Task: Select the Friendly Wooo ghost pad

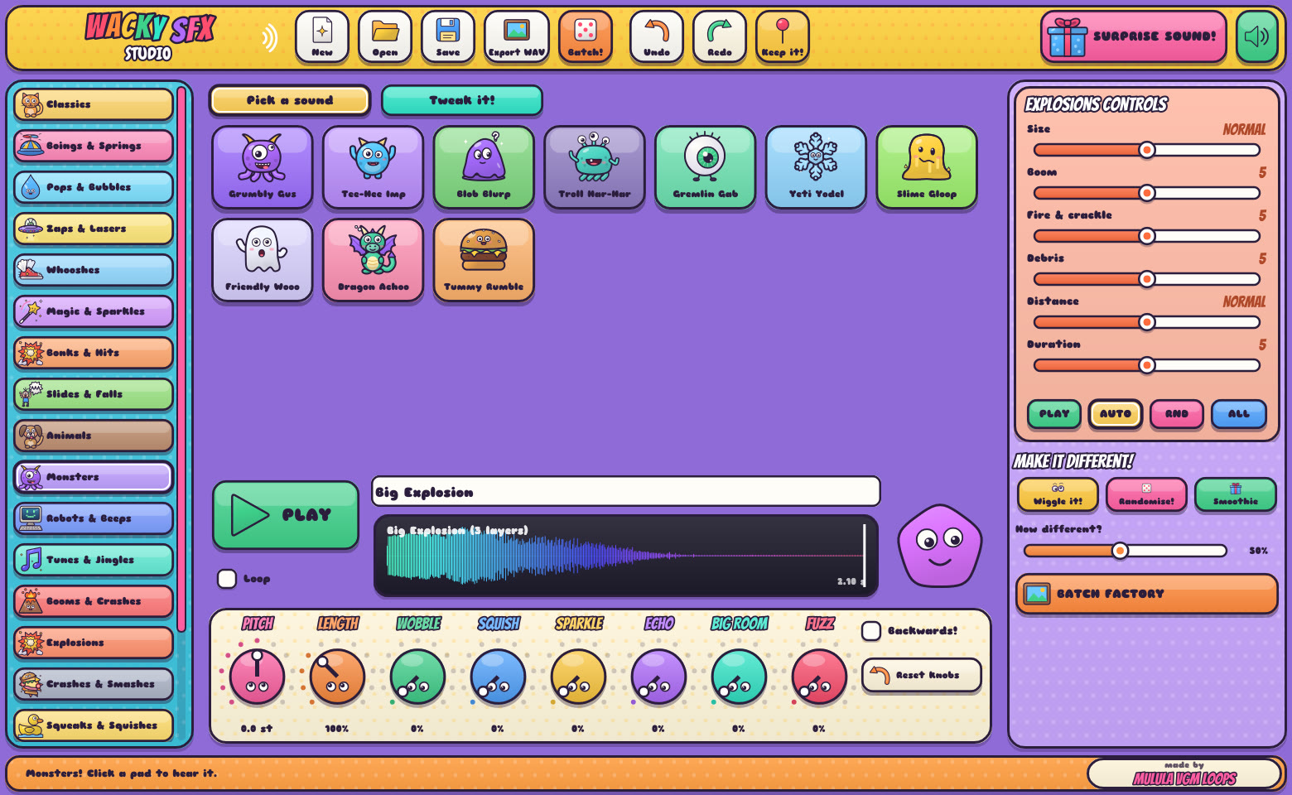Action: point(263,260)
